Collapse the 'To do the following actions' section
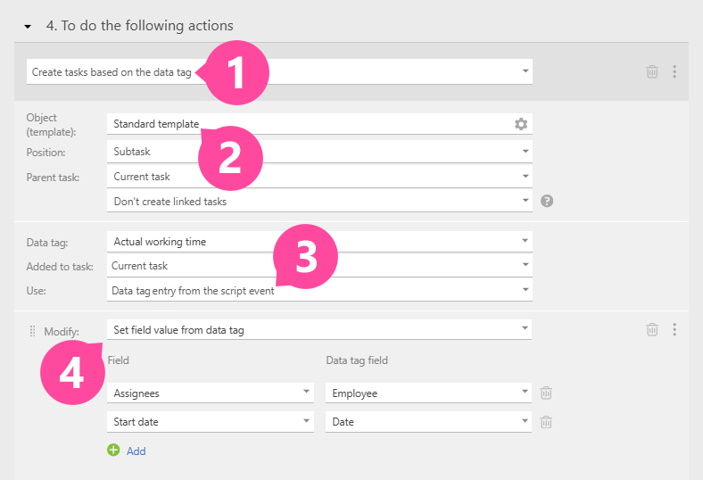This screenshot has height=480, width=703. (29, 27)
